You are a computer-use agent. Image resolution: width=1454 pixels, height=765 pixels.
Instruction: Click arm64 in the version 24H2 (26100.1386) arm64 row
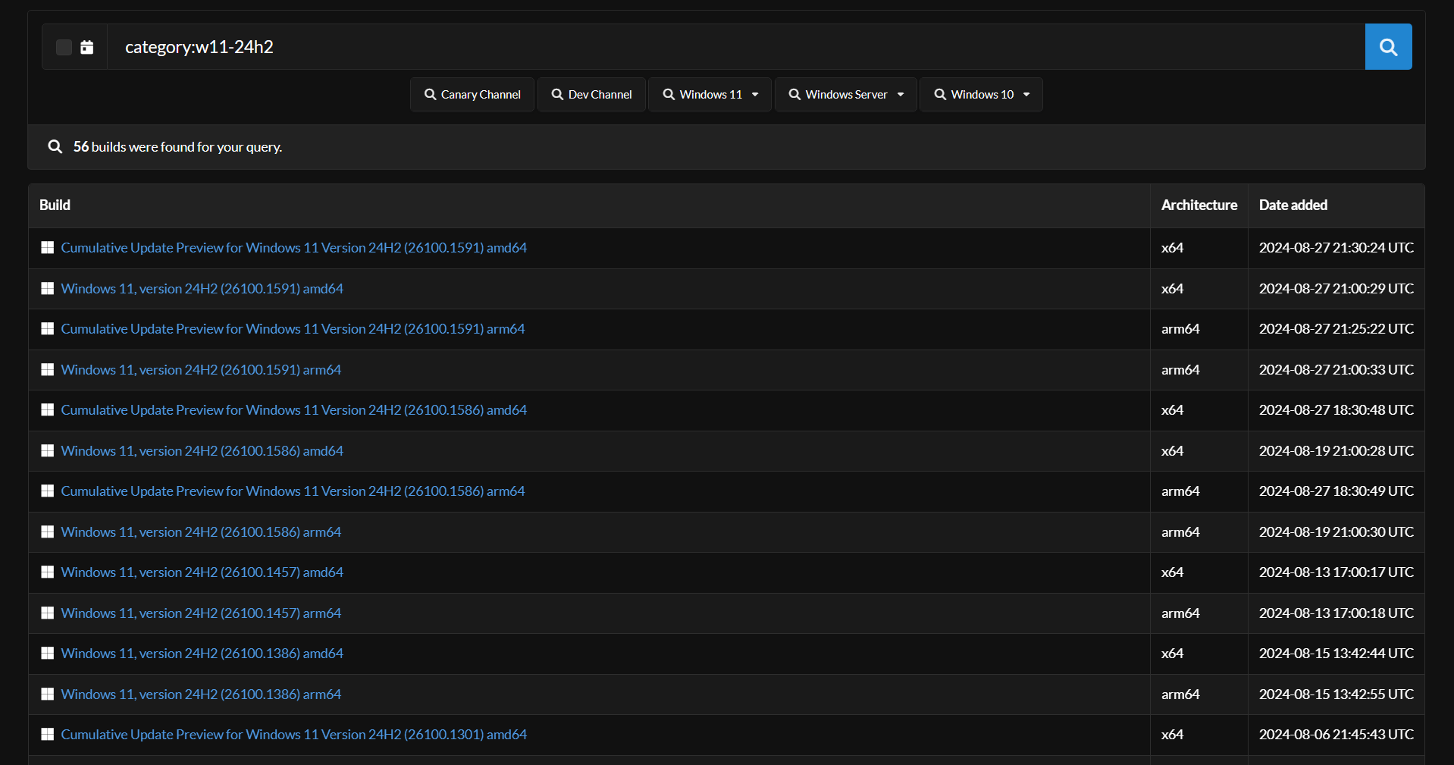1180,694
